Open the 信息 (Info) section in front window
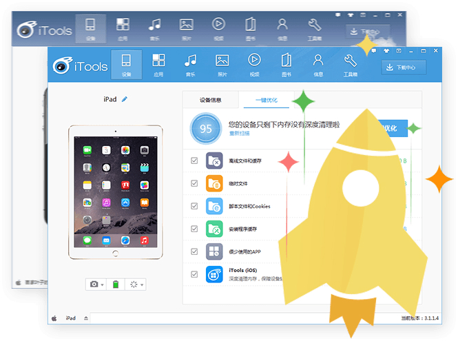458x341 pixels. coord(318,65)
